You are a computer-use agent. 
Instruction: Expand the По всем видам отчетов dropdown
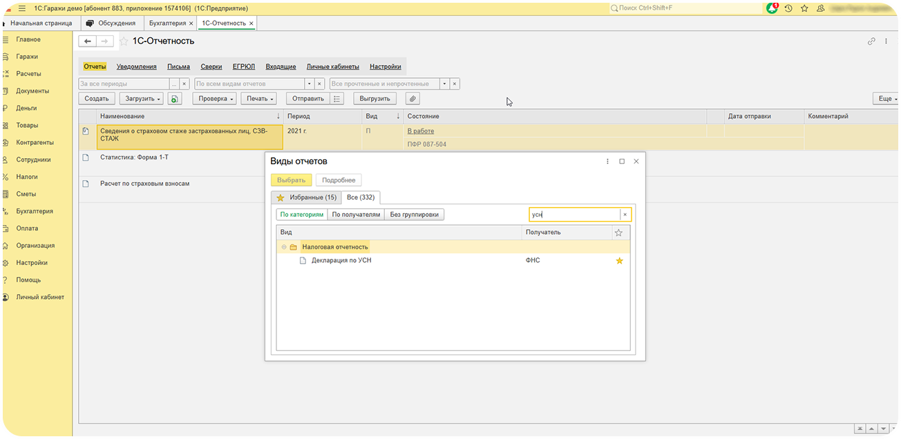310,84
